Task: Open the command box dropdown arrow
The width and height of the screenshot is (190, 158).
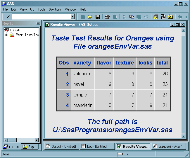Action: [x=72, y=16]
